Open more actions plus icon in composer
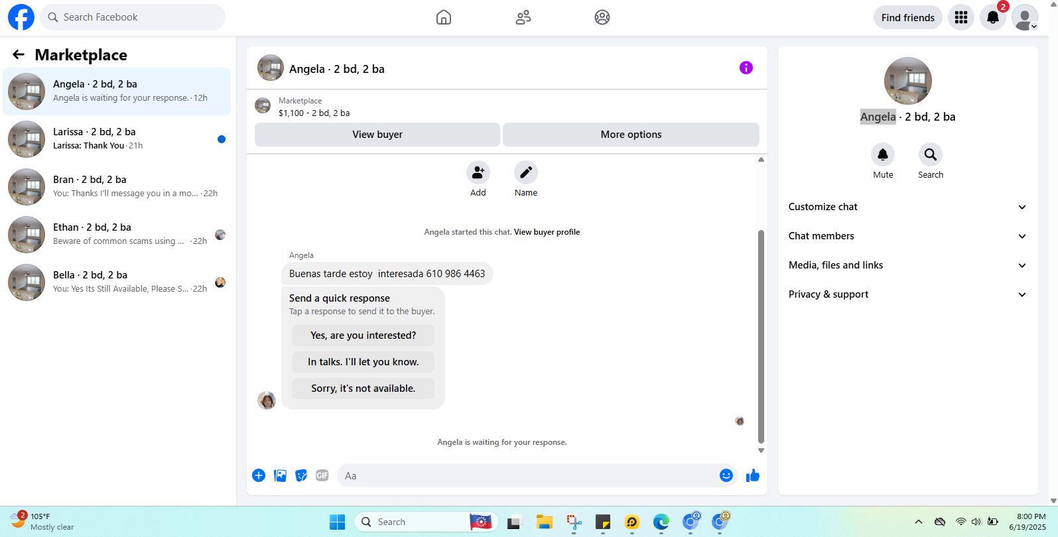This screenshot has width=1058, height=537. [x=259, y=475]
